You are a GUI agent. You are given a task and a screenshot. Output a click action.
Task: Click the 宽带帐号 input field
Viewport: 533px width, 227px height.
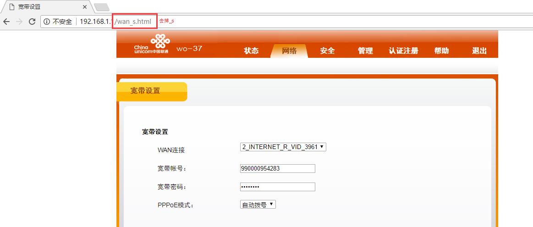277,168
